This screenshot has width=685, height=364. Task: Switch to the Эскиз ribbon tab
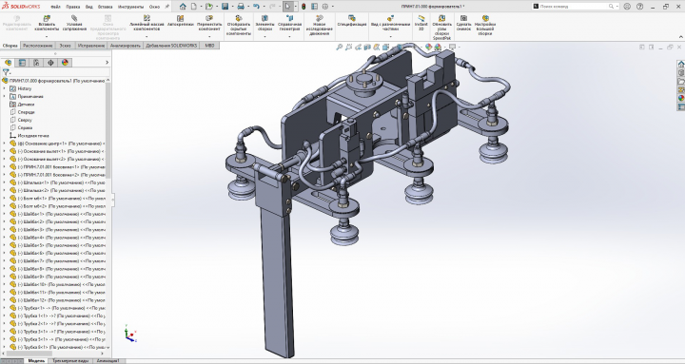[x=65, y=46]
